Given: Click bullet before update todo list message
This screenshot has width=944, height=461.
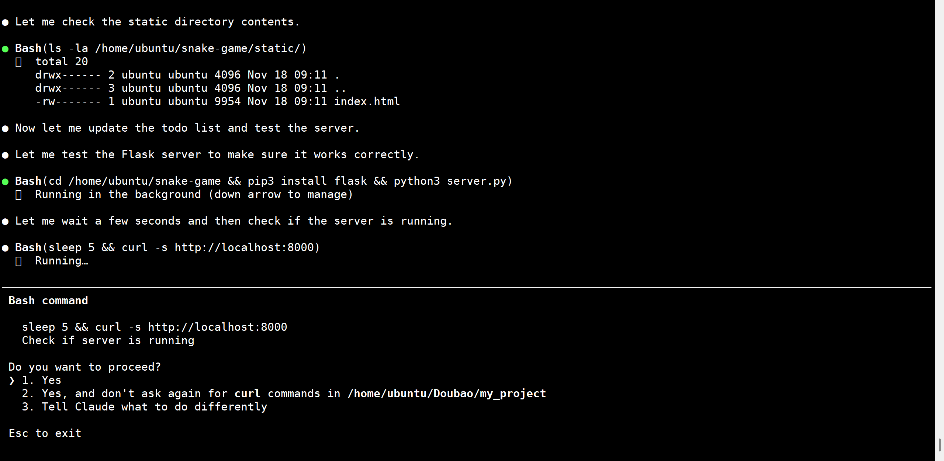Looking at the screenshot, I should click(6, 128).
